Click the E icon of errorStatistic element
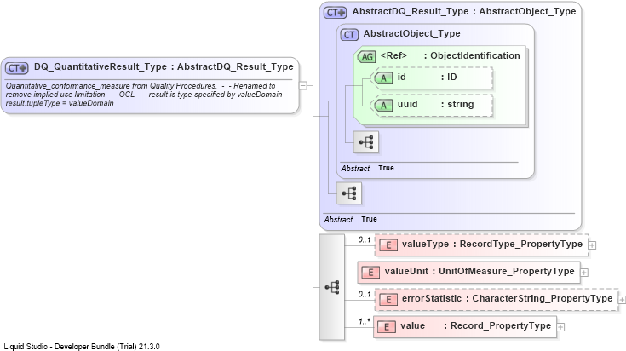The height and width of the screenshot is (351, 626). [x=388, y=300]
